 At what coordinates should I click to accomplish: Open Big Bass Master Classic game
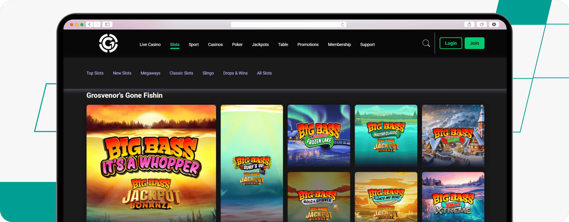tap(386, 136)
